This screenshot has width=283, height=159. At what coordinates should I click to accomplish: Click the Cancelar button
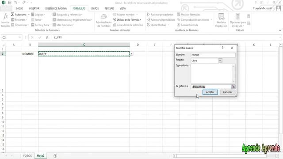tap(228, 92)
